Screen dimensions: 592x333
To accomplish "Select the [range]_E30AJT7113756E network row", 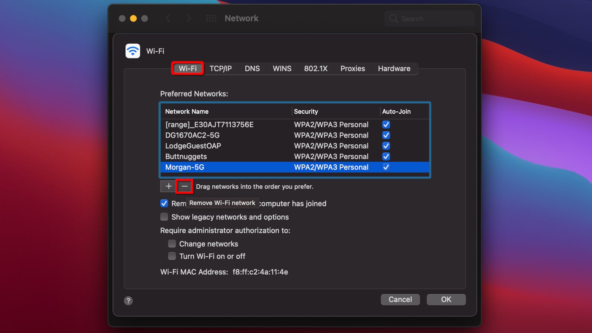I will click(295, 125).
